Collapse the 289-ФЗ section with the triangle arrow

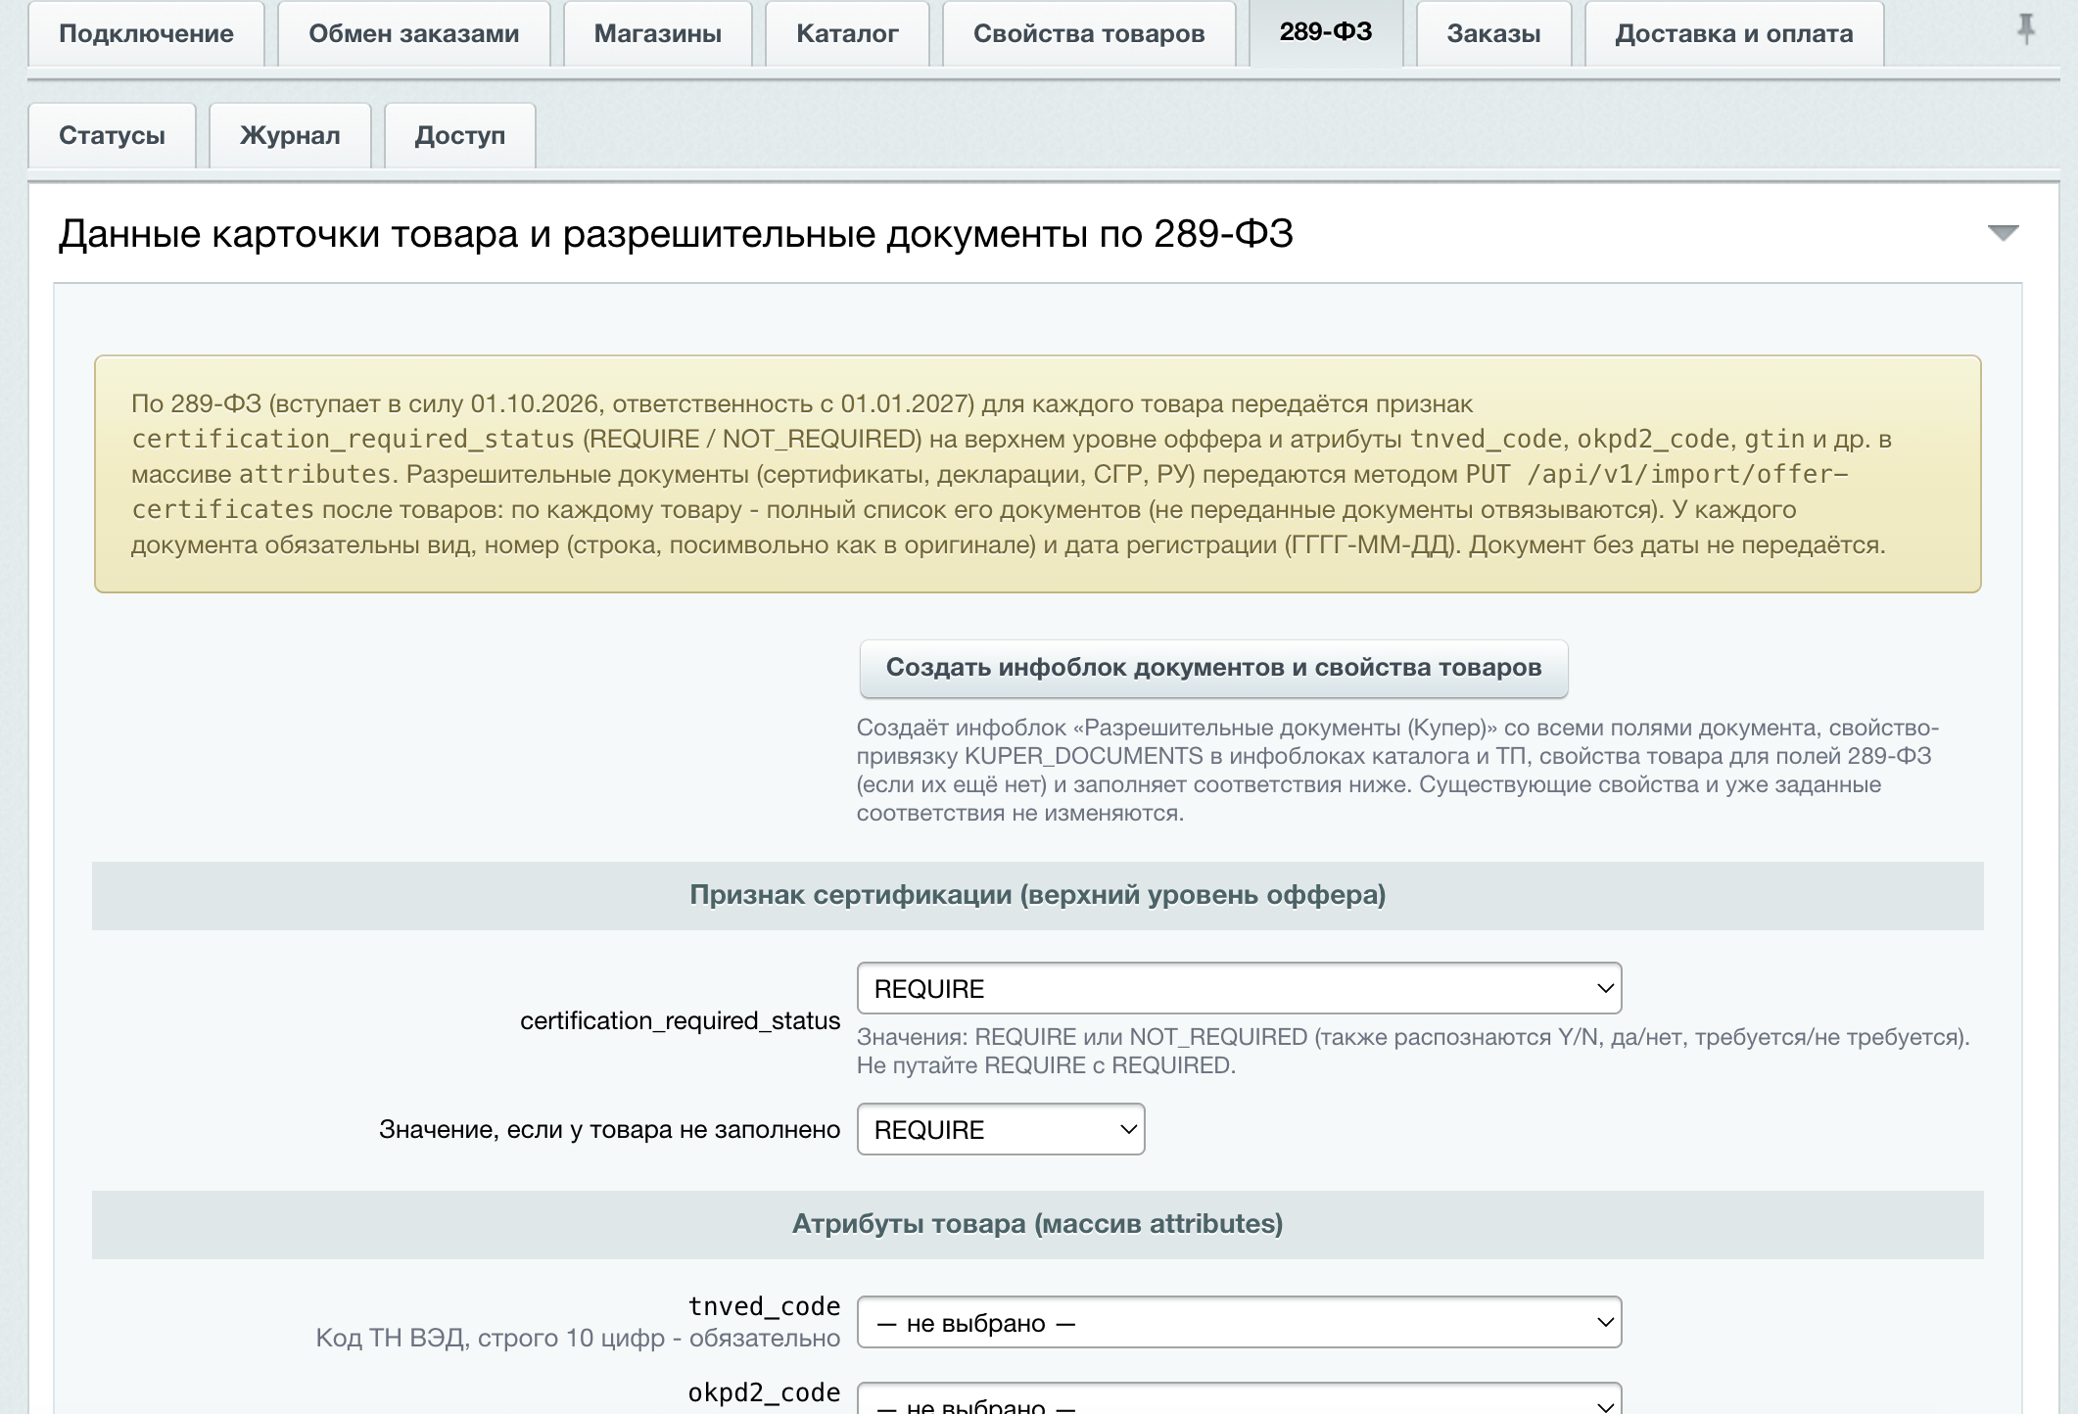[x=2003, y=233]
